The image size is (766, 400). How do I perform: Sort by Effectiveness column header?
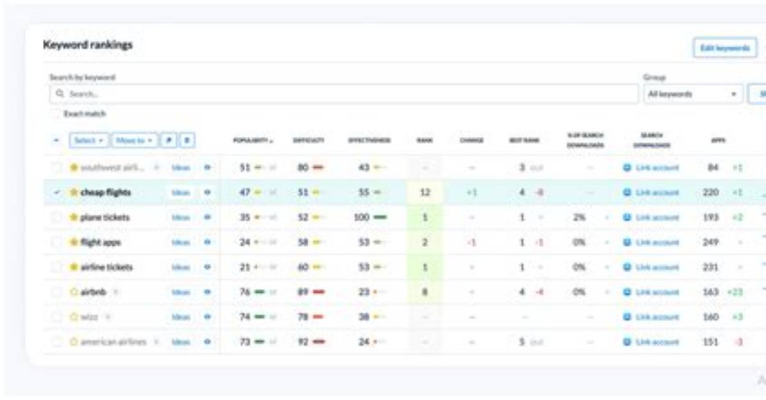tap(370, 140)
